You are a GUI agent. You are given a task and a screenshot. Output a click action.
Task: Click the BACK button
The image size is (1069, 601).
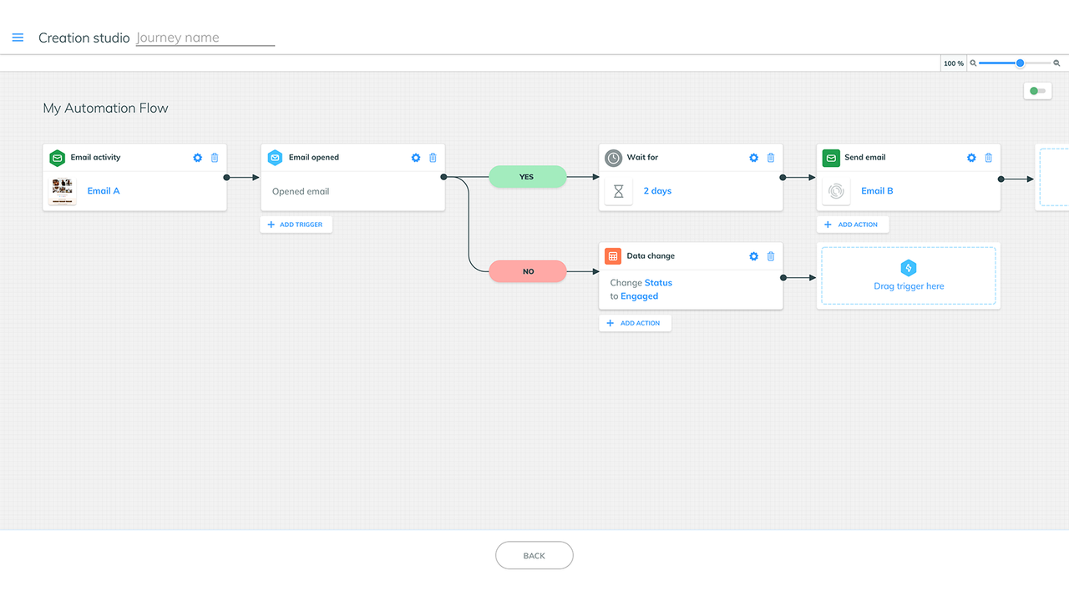point(534,555)
